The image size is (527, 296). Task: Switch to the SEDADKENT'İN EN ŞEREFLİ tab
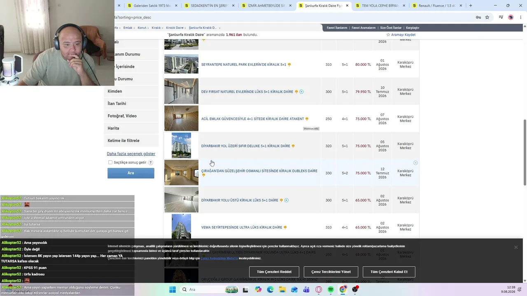[x=210, y=6]
